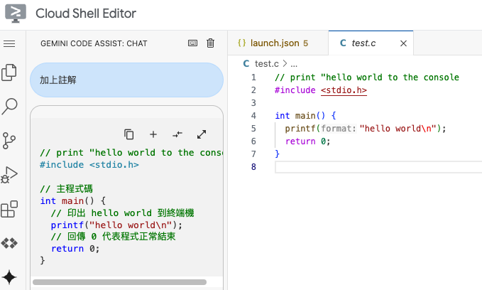Click the printf call on editor line 5
This screenshot has height=290, width=482.
point(365,129)
